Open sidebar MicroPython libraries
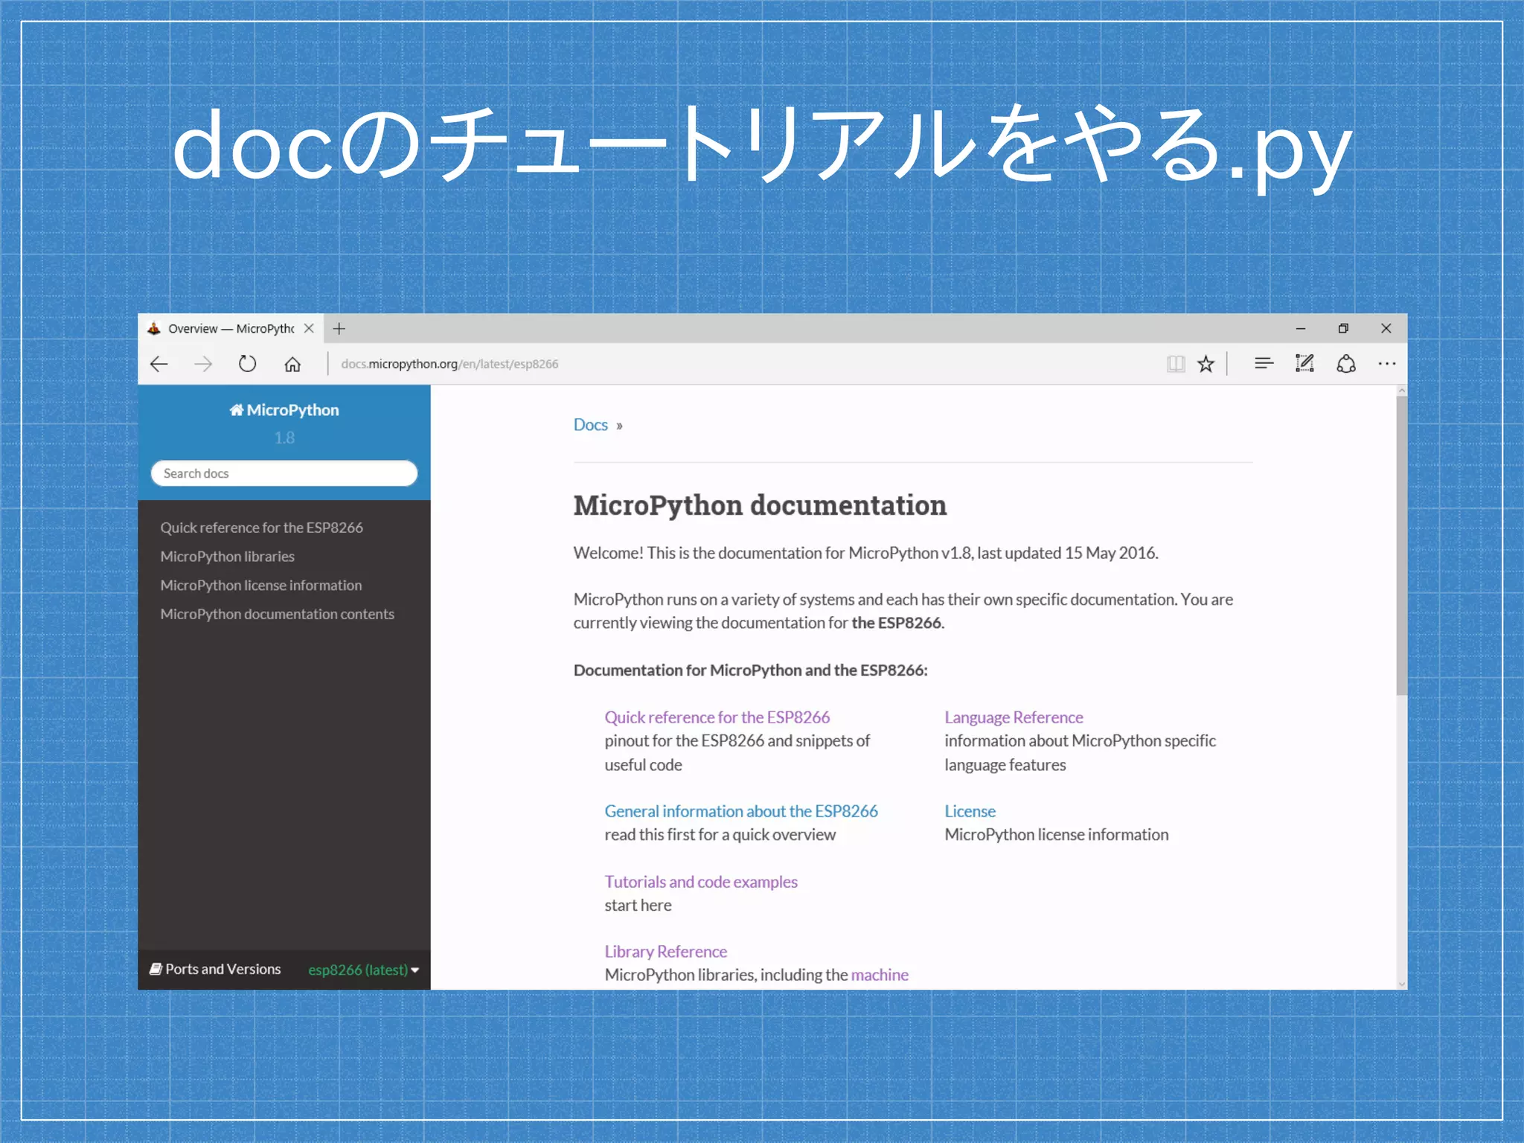Viewport: 1524px width, 1143px height. [227, 557]
